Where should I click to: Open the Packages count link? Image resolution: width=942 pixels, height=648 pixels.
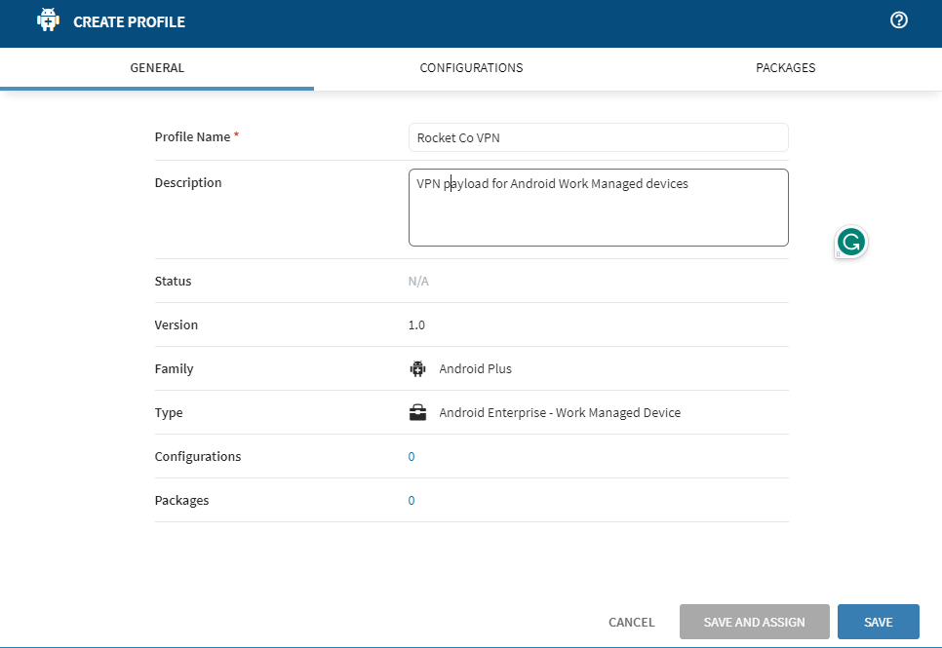point(412,501)
